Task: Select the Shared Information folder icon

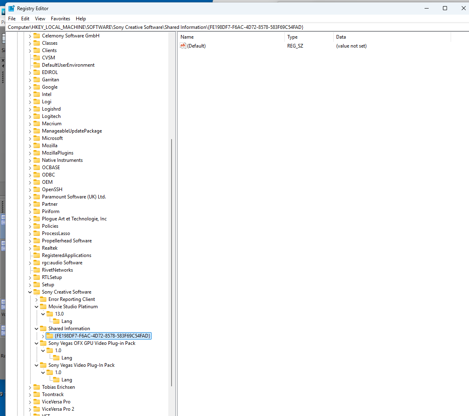Action: (x=43, y=328)
